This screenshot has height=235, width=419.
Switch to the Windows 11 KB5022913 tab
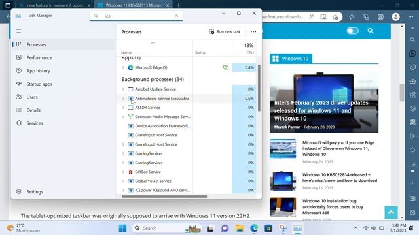coord(133,5)
